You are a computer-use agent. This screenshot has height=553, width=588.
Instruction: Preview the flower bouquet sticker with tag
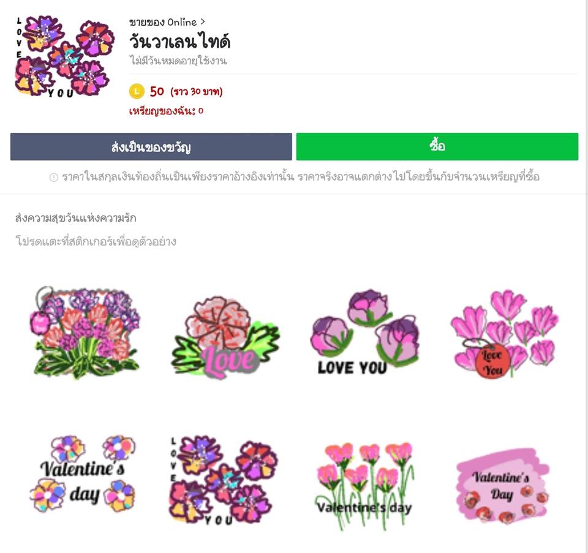(x=85, y=333)
